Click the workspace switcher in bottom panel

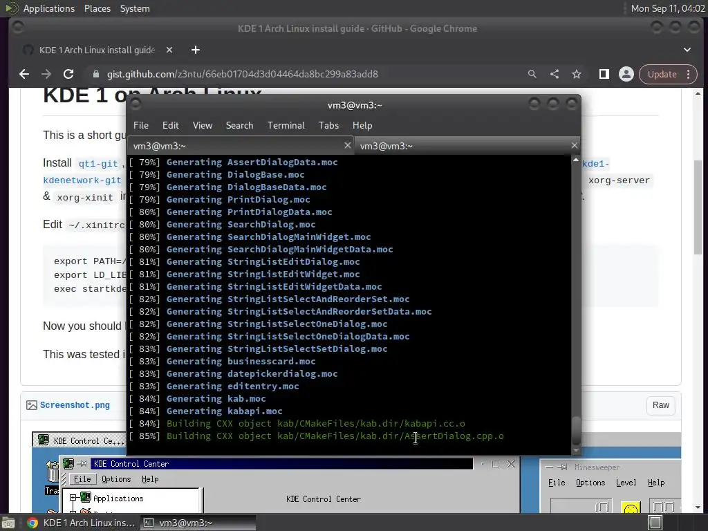click(x=655, y=523)
